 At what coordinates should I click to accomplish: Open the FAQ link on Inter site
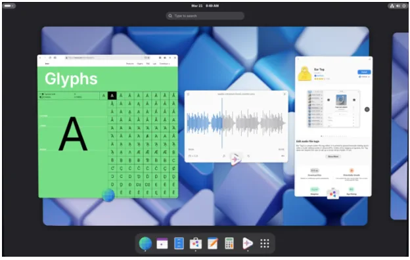[148, 64]
